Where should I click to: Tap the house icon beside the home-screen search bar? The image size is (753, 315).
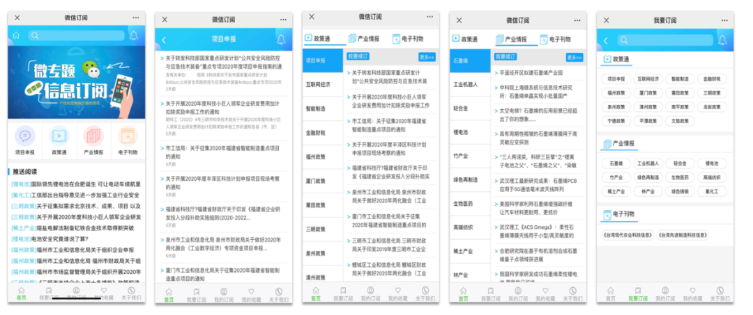(x=16, y=35)
